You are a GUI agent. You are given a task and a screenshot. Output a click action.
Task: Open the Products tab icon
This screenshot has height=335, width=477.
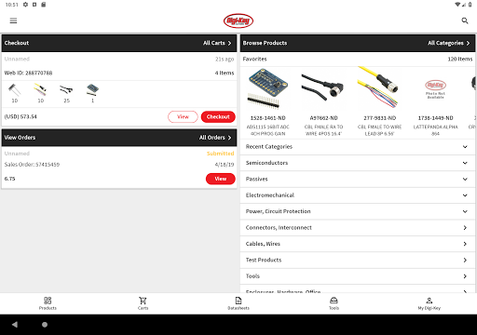tap(48, 301)
